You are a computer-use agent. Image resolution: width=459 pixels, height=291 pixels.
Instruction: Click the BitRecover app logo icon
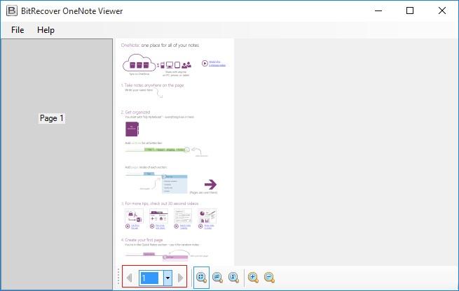tap(12, 10)
